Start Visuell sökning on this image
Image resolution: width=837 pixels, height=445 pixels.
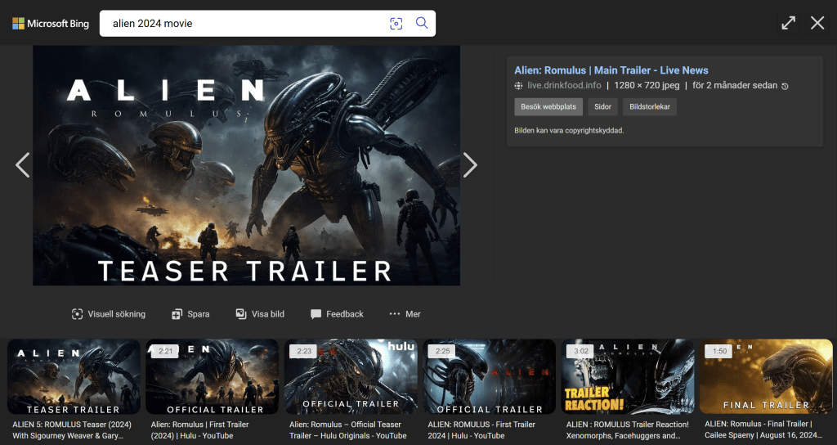pos(108,314)
